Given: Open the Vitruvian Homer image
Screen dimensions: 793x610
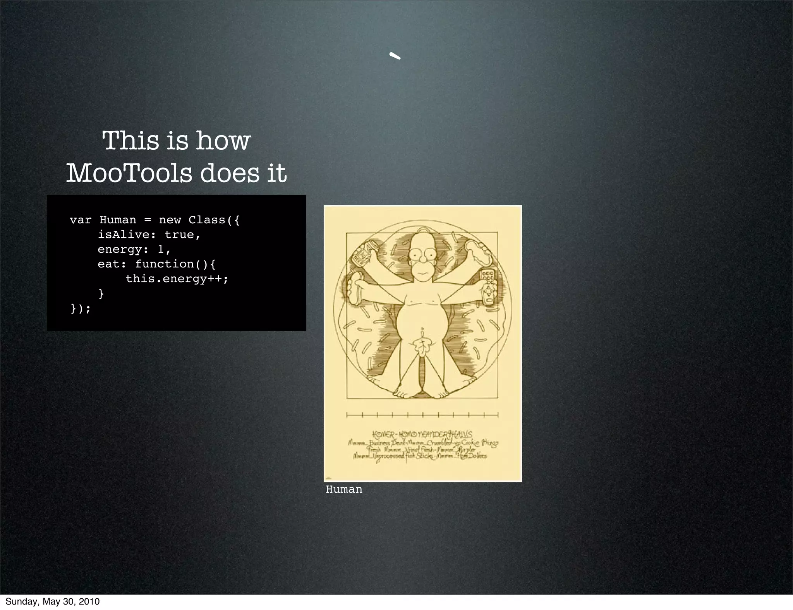Looking at the screenshot, I should pos(423,344).
